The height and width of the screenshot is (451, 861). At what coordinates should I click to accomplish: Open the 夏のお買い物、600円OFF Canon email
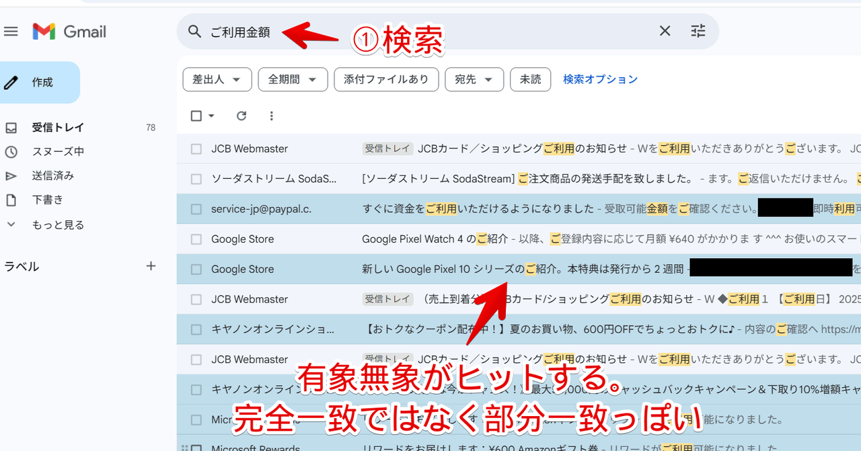[519, 329]
